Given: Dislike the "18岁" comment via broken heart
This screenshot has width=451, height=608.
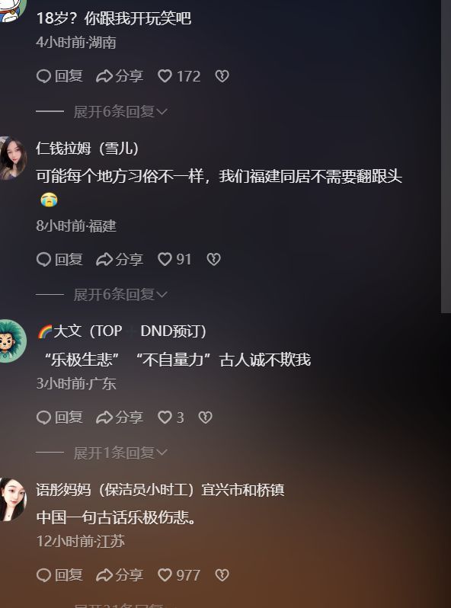Looking at the screenshot, I should [x=222, y=76].
